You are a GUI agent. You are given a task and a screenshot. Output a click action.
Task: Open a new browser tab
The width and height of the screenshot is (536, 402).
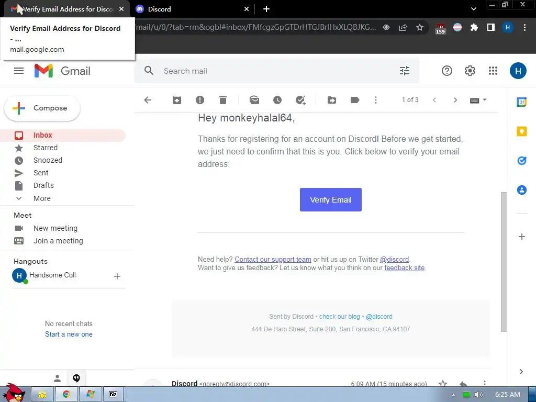pyautogui.click(x=266, y=9)
